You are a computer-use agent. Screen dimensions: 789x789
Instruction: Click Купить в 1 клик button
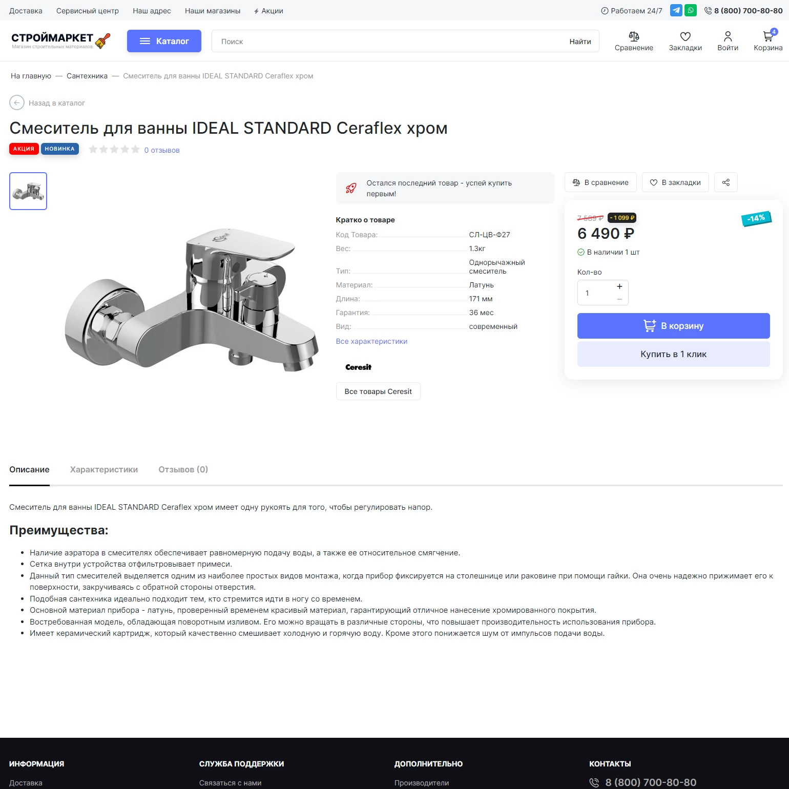tap(673, 354)
